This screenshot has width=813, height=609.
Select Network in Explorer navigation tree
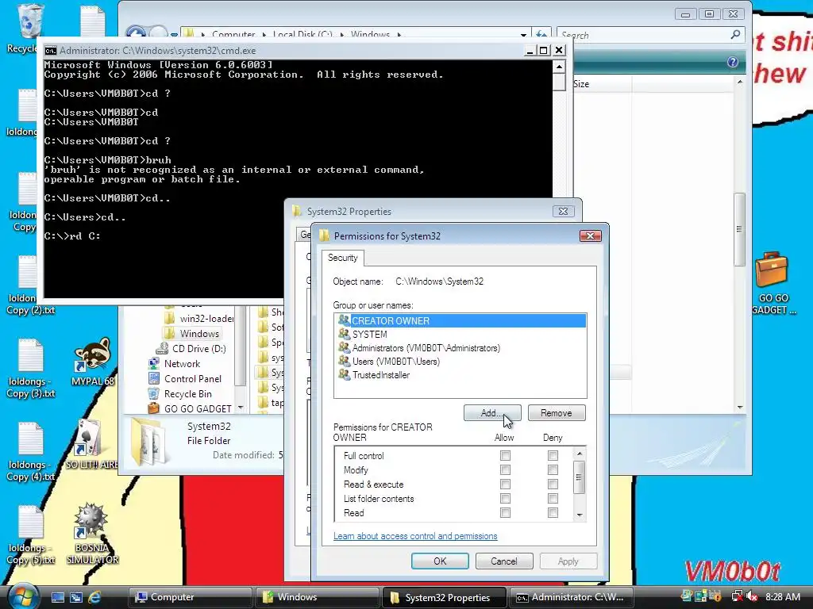pos(182,363)
